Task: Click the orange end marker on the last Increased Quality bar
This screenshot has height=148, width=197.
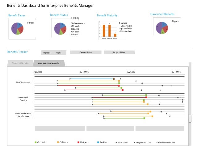Action: pyautogui.click(x=148, y=104)
